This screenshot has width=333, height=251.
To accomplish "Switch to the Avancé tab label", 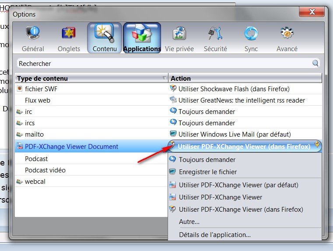I will pyautogui.click(x=287, y=49).
